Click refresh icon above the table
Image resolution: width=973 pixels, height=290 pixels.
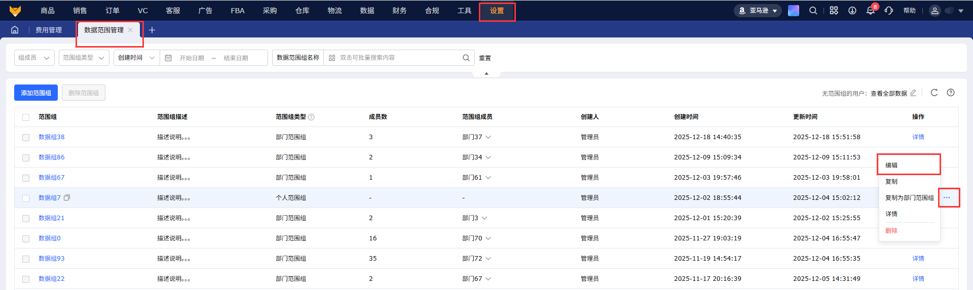click(934, 93)
